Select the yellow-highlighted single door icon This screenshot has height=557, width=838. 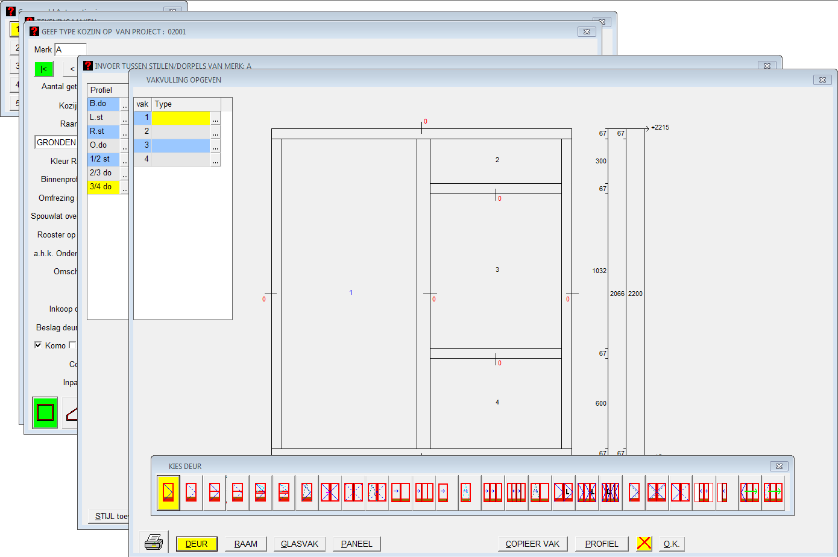coord(168,492)
